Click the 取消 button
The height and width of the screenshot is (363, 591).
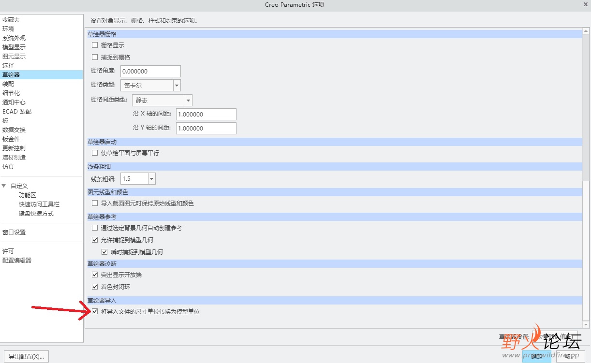pyautogui.click(x=571, y=356)
